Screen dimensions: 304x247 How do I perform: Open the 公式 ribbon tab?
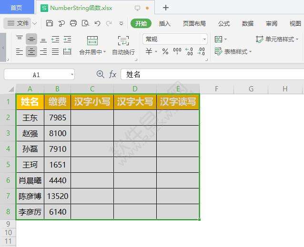(x=223, y=23)
